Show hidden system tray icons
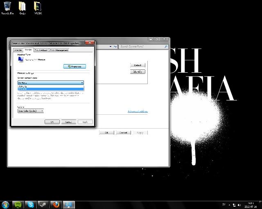 point(229,205)
